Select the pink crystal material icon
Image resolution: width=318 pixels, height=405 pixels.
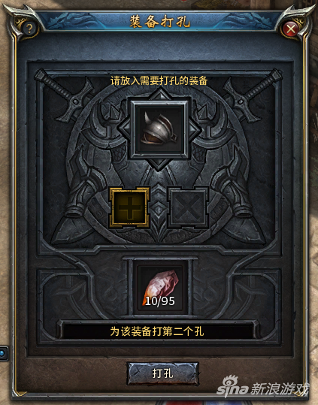[160, 288]
